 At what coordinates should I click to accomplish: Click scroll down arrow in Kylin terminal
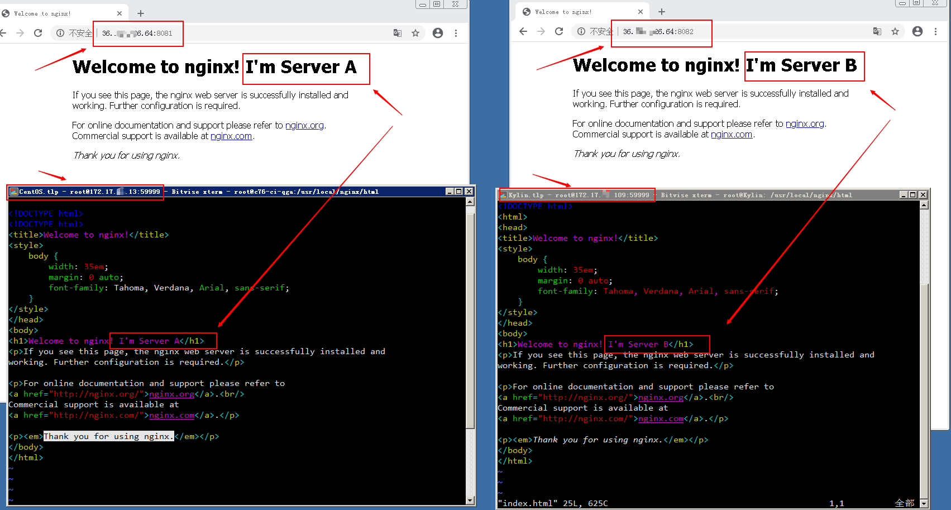coord(924,503)
